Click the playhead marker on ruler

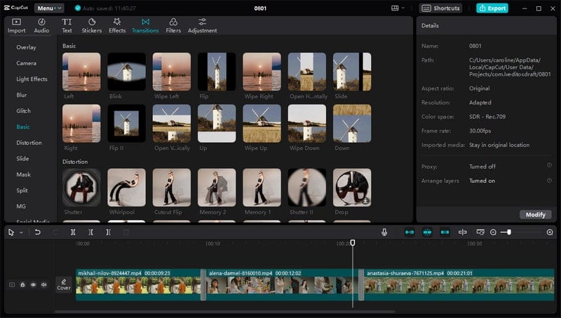coord(353,243)
